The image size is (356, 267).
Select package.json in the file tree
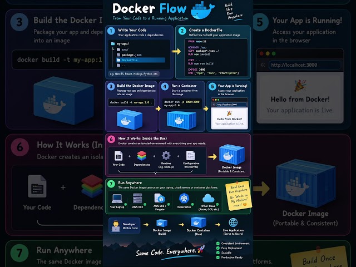pos(129,55)
